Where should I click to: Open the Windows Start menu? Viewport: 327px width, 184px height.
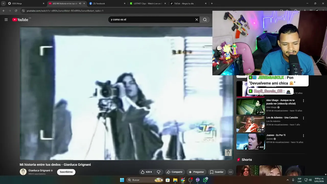tap(122, 180)
